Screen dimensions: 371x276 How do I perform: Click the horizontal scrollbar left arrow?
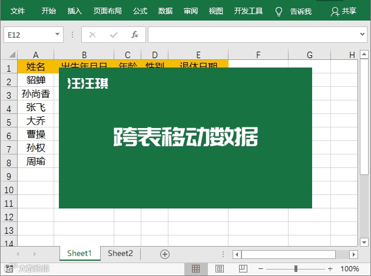pos(237,254)
